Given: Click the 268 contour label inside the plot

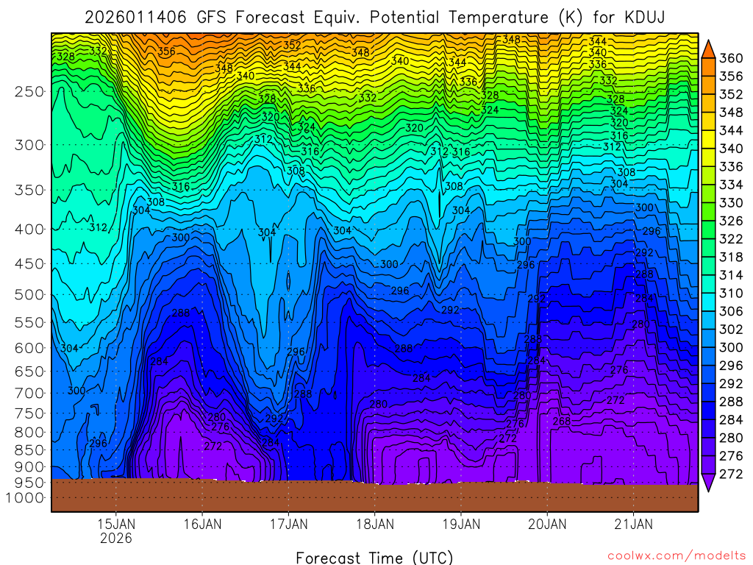Looking at the screenshot, I should pos(561,422).
